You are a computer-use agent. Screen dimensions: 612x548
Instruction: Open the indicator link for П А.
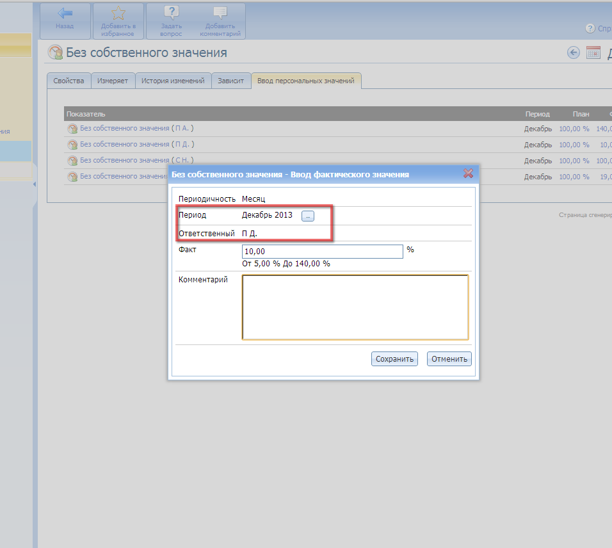click(124, 129)
